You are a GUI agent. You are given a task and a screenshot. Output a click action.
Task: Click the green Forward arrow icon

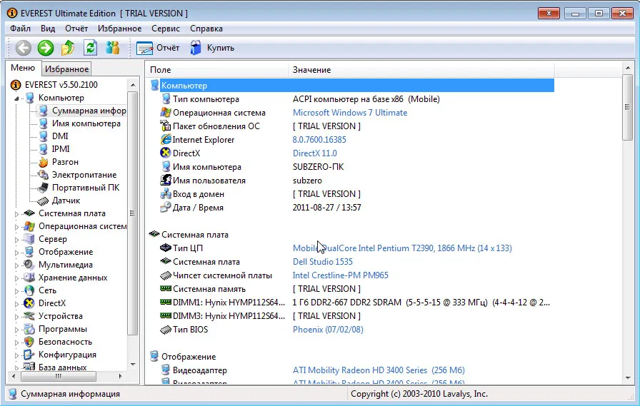46,48
